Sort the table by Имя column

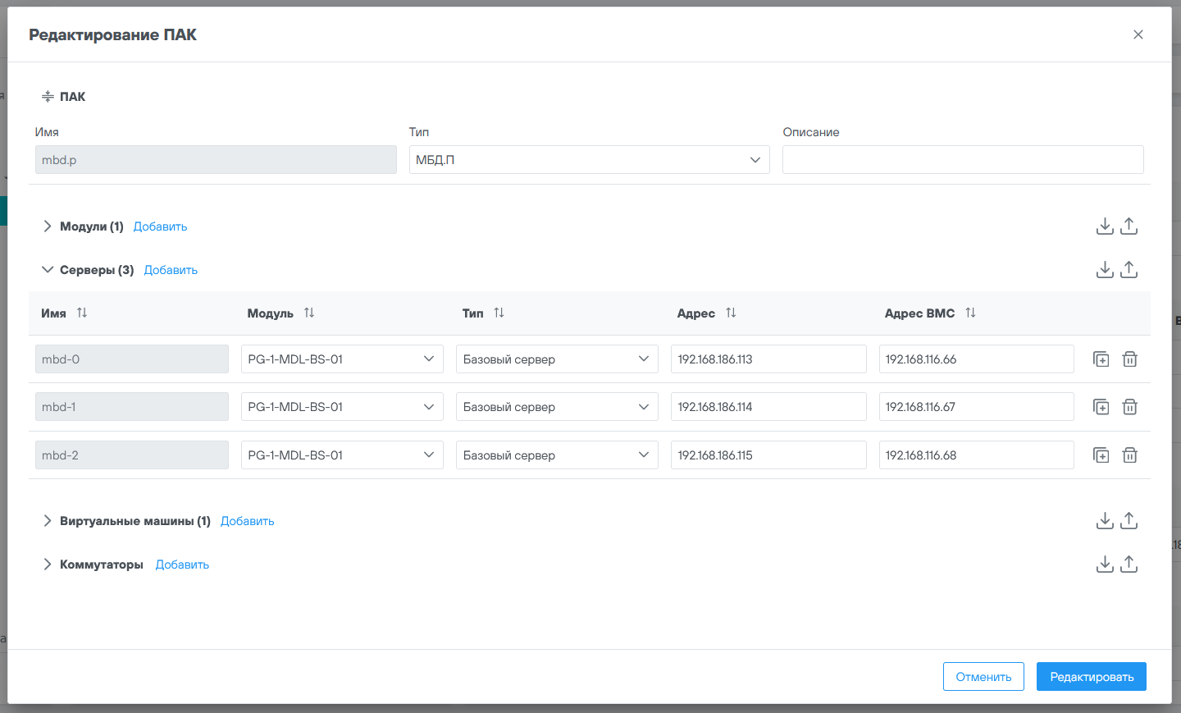82,313
